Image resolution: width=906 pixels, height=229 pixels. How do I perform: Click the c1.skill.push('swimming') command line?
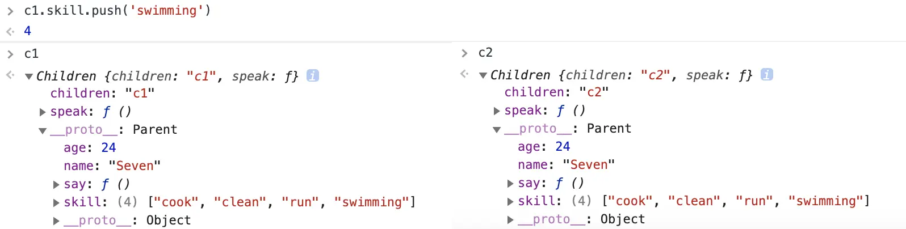[x=118, y=11]
